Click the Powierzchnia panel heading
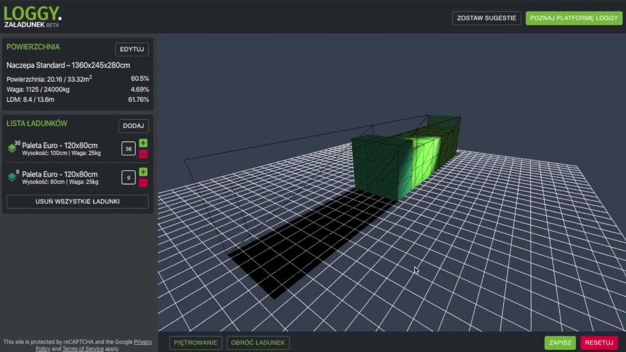626x352 pixels. (33, 47)
